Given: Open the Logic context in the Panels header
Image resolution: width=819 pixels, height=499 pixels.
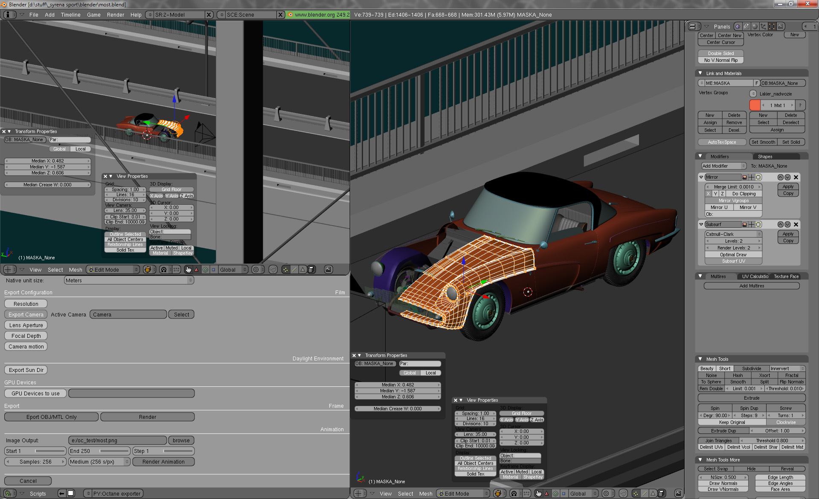Looking at the screenshot, I should (x=738, y=26).
